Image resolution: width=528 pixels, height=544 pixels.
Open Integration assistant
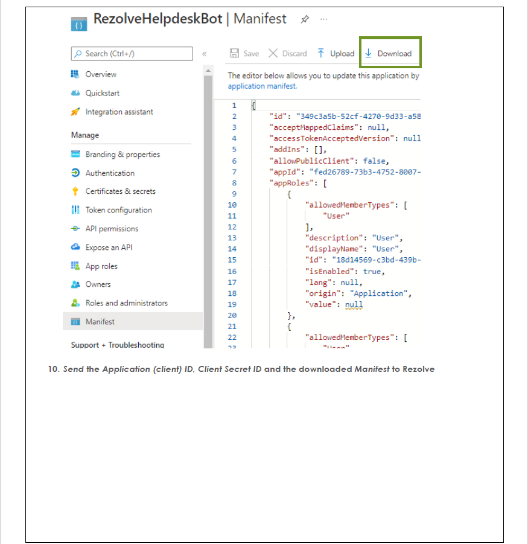tap(119, 112)
